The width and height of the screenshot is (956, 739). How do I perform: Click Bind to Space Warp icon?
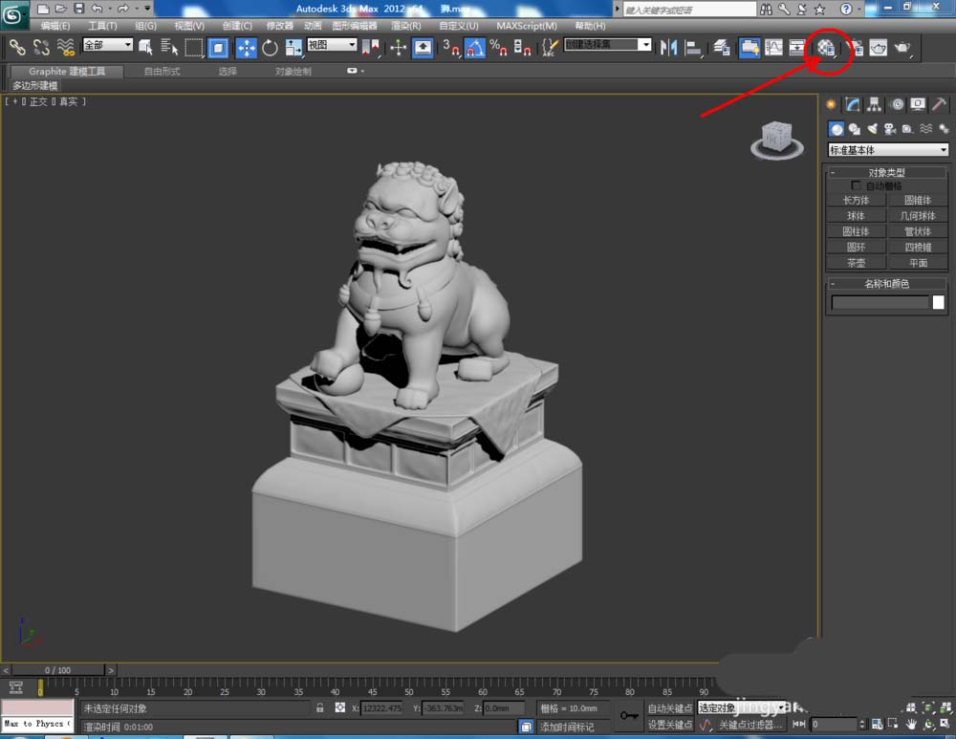pyautogui.click(x=65, y=47)
